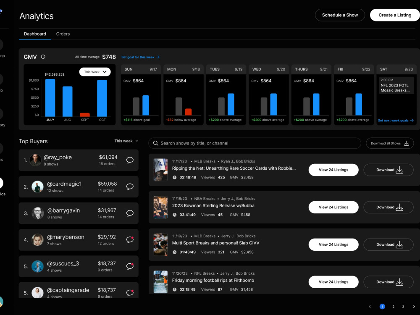The height and width of the screenshot is (315, 420).
Task: Open 2023 Bowman Sterling show thumbnail
Action: pos(160,207)
